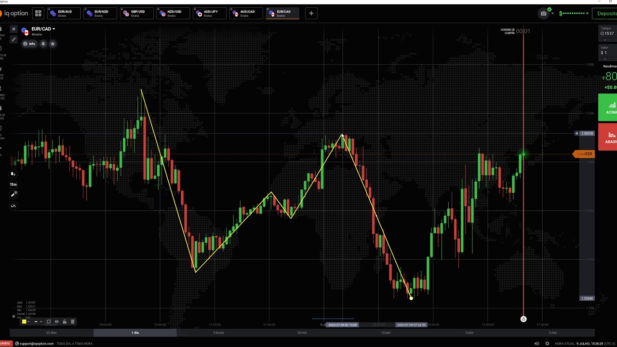Open the SUPORTE button
This screenshot has width=617, height=347.
(5, 344)
